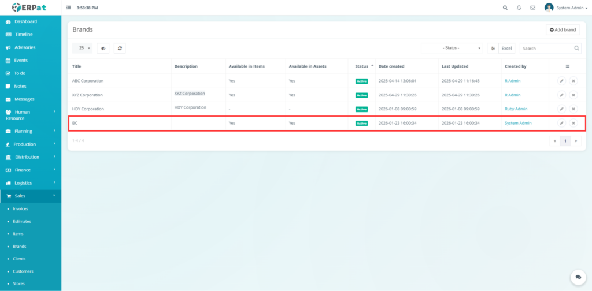The image size is (592, 291).
Task: Toggle the sidebar hamburger menu icon
Action: (x=68, y=8)
